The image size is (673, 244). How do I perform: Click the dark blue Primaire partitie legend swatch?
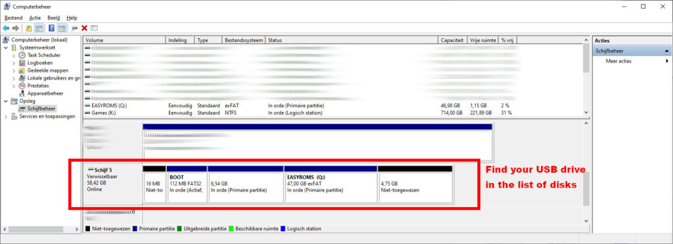click(135, 229)
